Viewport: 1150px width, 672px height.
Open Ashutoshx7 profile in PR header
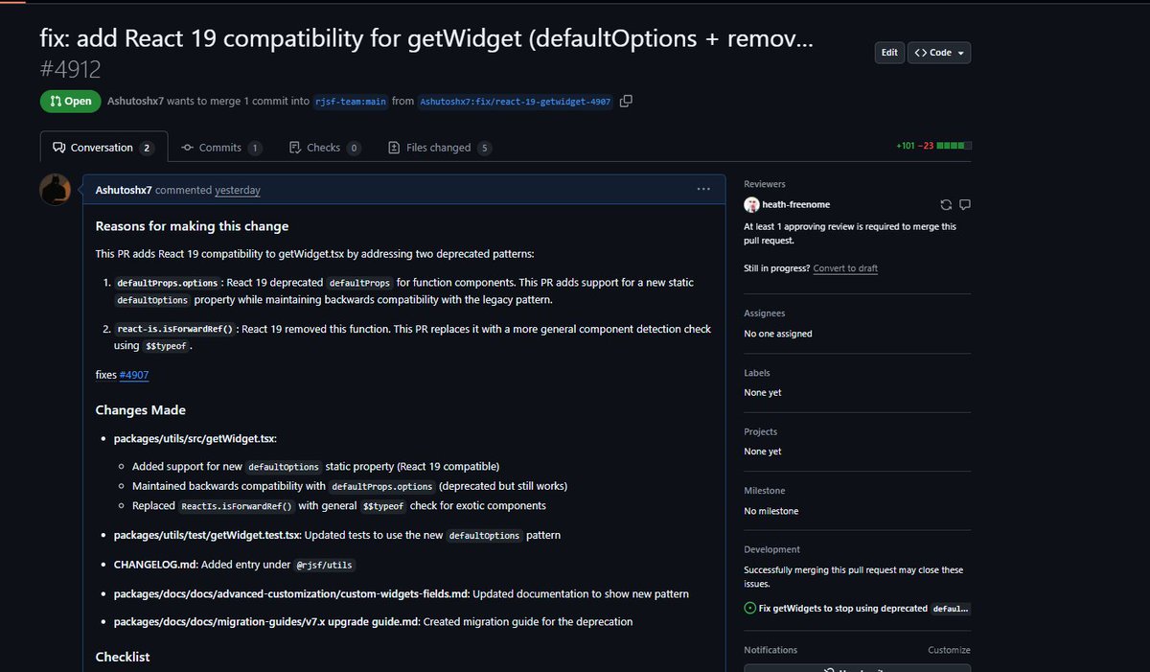(135, 101)
